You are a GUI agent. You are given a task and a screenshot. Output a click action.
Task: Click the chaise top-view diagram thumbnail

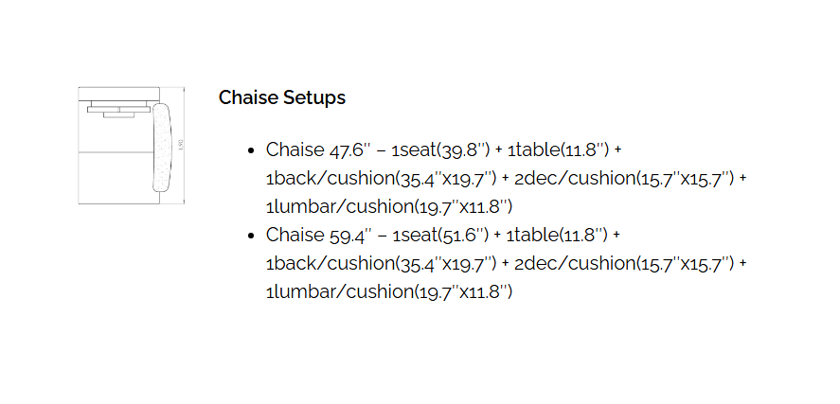point(132,146)
